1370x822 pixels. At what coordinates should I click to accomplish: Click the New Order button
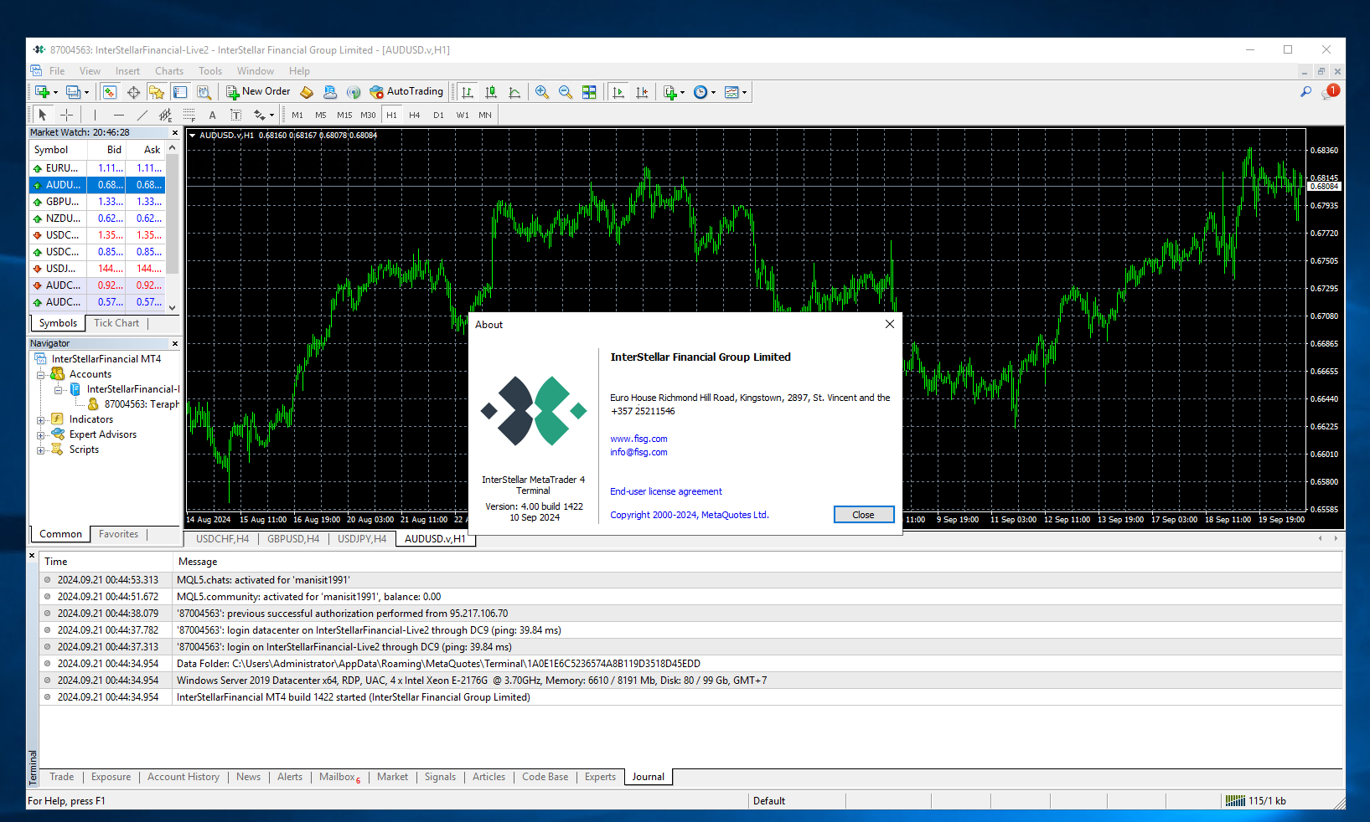coord(258,92)
